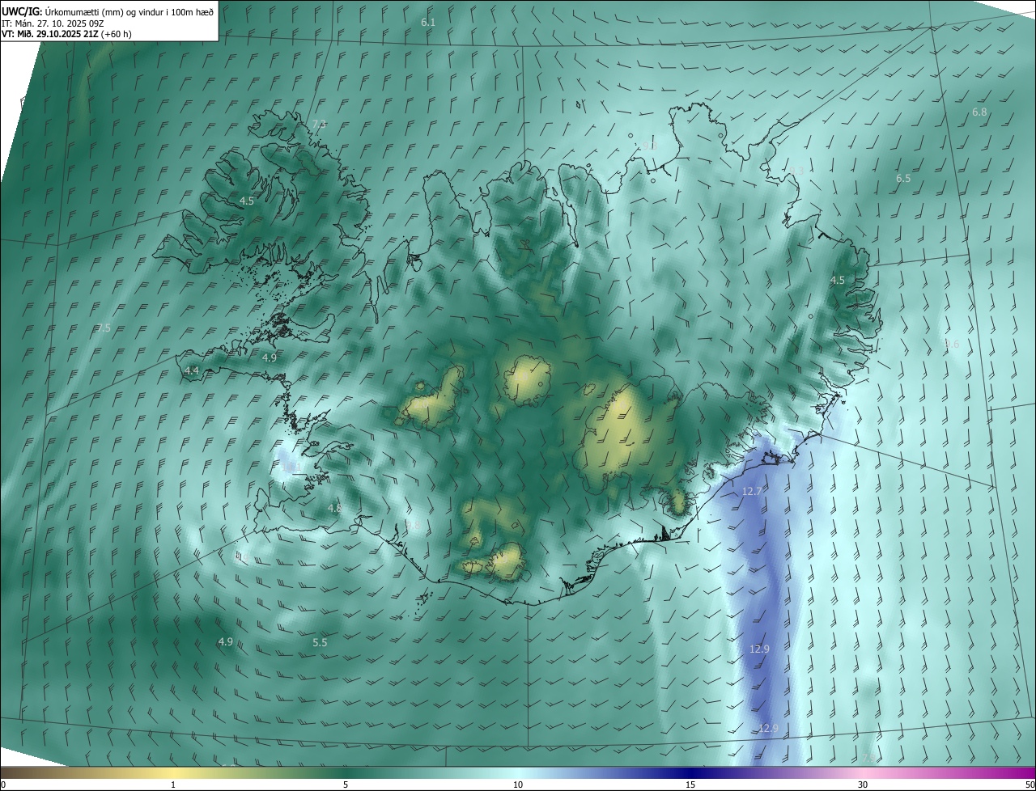
Task: Click the color scale tick label 10
Action: 518,785
